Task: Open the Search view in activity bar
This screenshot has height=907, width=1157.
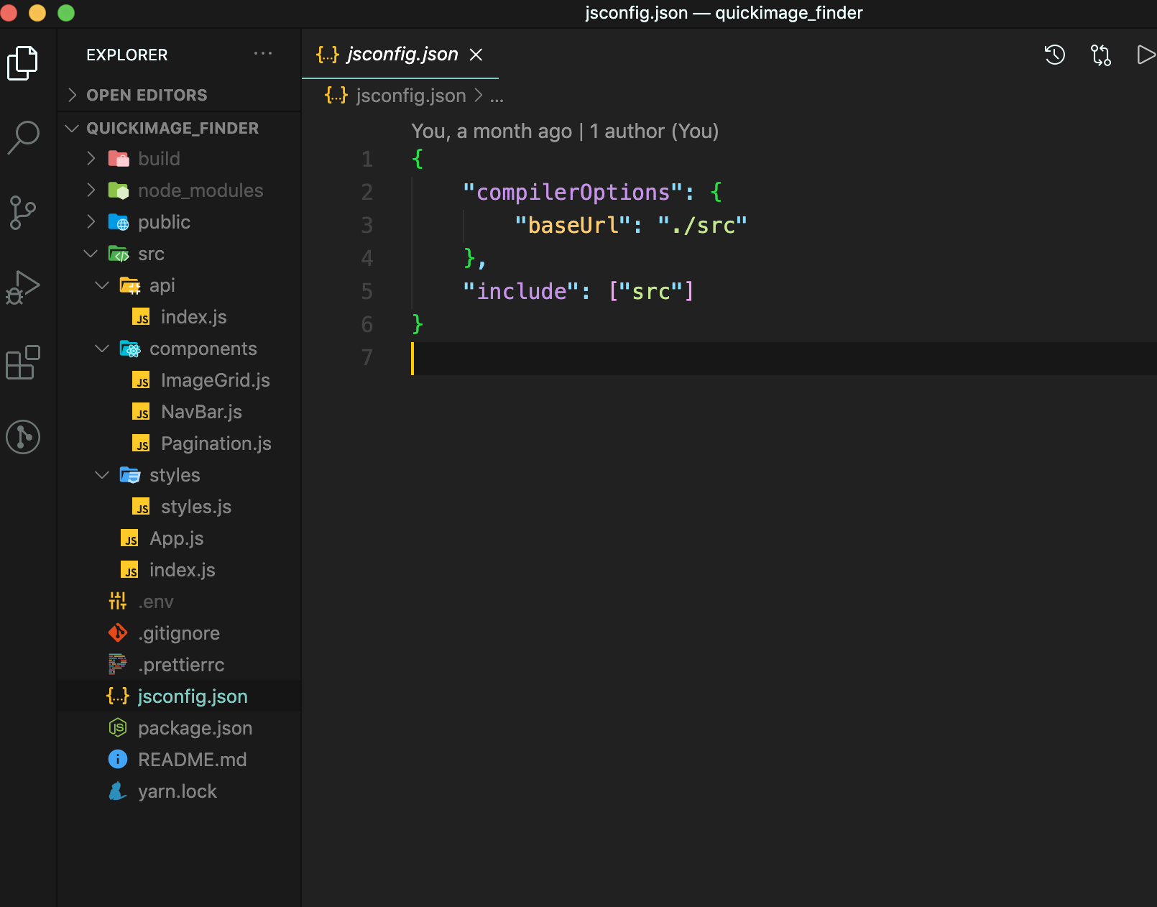Action: pos(24,137)
